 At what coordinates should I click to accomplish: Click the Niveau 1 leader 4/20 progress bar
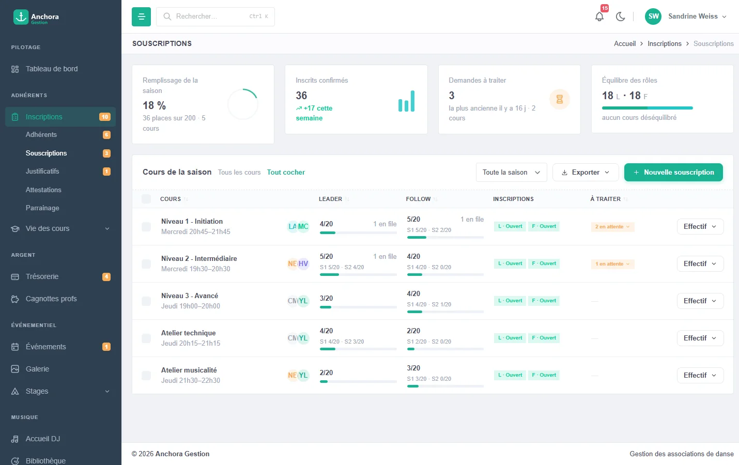358,233
